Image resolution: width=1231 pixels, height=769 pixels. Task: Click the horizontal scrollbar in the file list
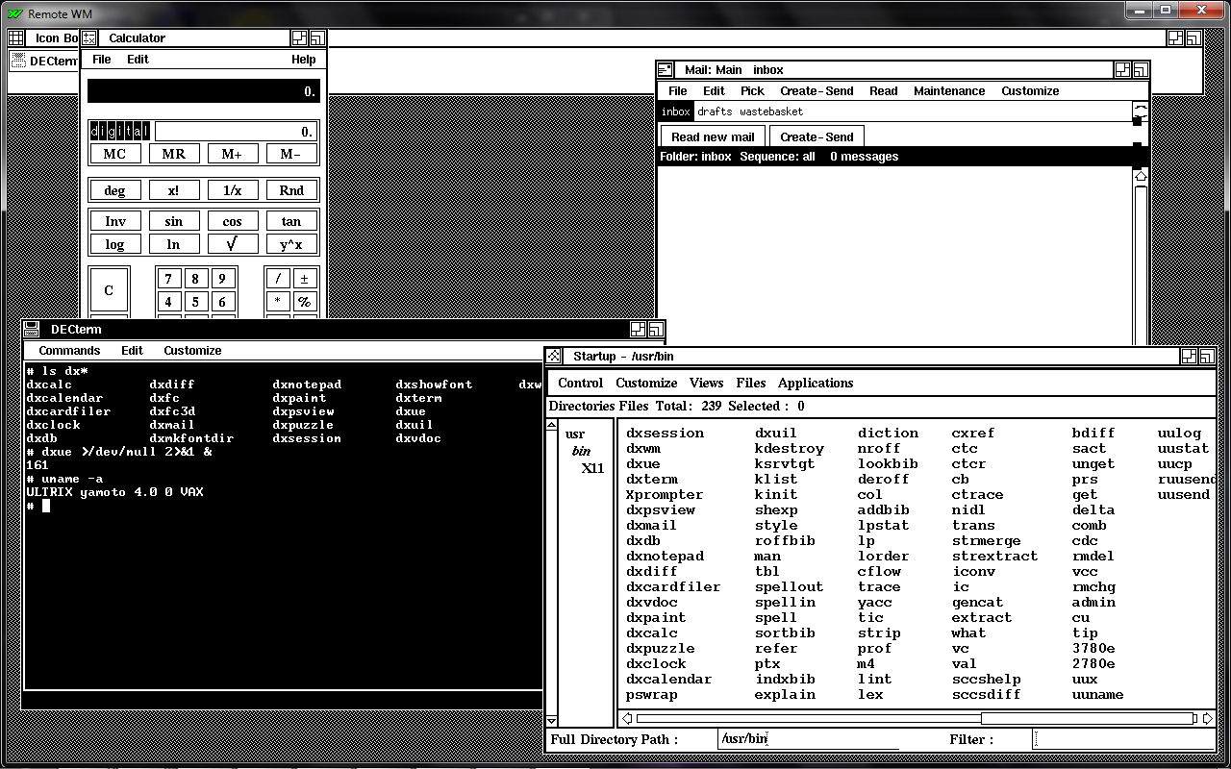point(916,718)
